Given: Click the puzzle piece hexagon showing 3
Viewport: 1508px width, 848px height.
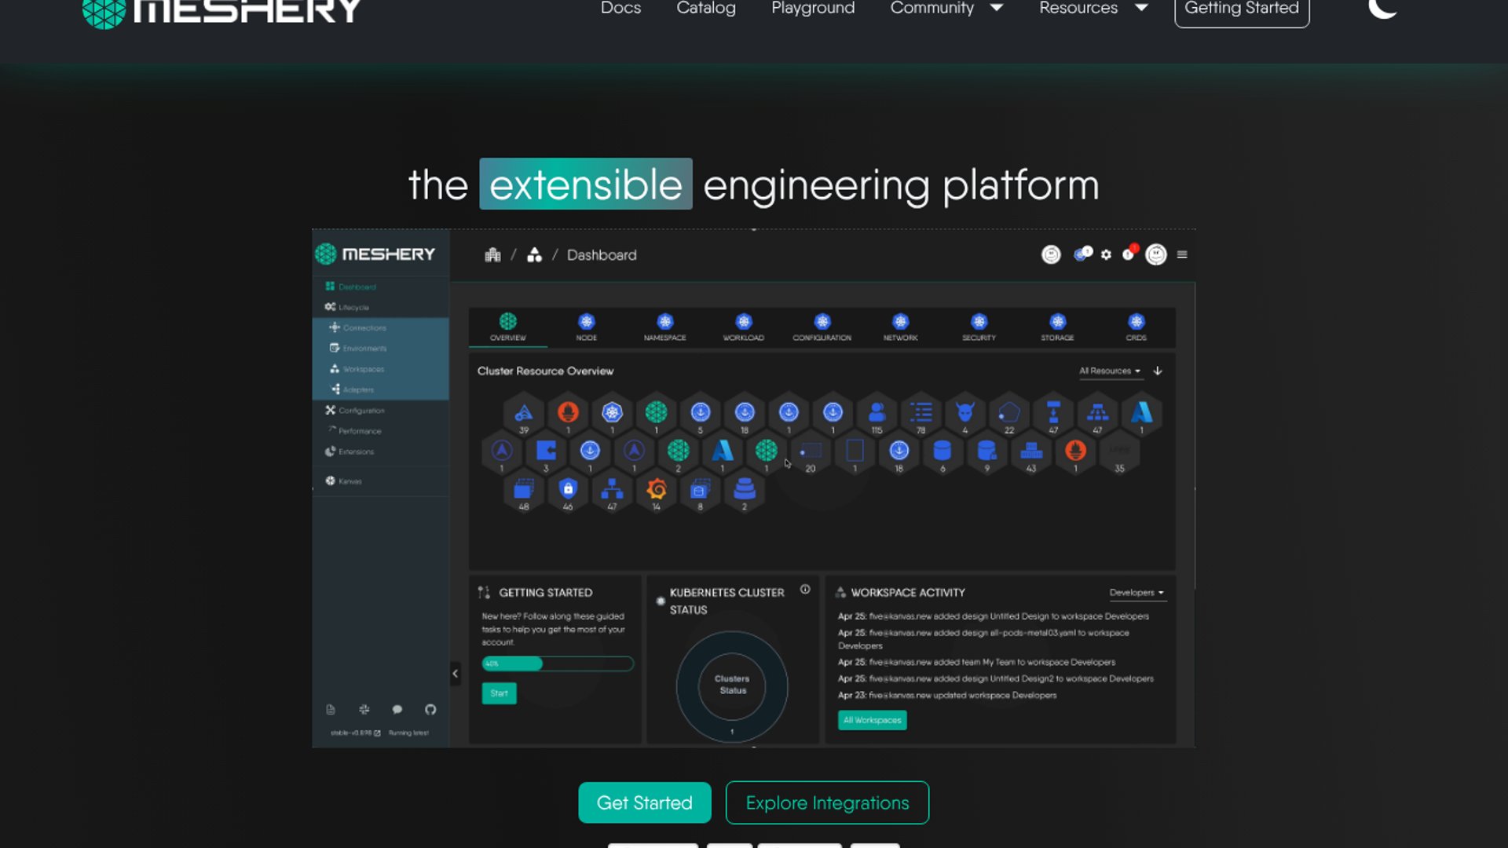Looking at the screenshot, I should (x=546, y=451).
